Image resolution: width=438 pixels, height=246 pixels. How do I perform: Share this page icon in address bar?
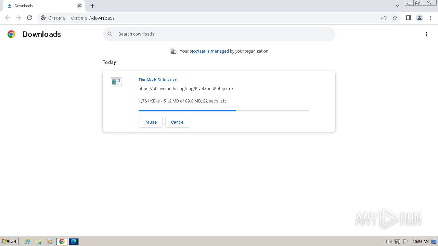pyautogui.click(x=384, y=18)
